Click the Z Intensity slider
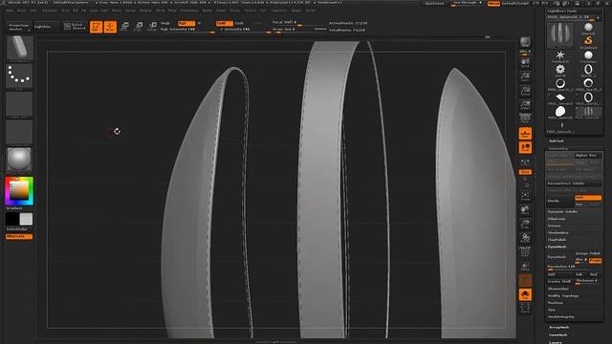Viewport: 612px width, 344px height. click(245, 30)
